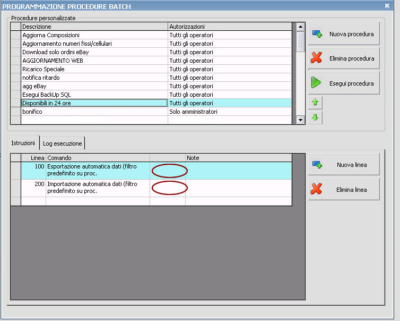Image resolution: width=400 pixels, height=321 pixels.
Task: Switch to the Istruzioni tab
Action: click(x=23, y=143)
